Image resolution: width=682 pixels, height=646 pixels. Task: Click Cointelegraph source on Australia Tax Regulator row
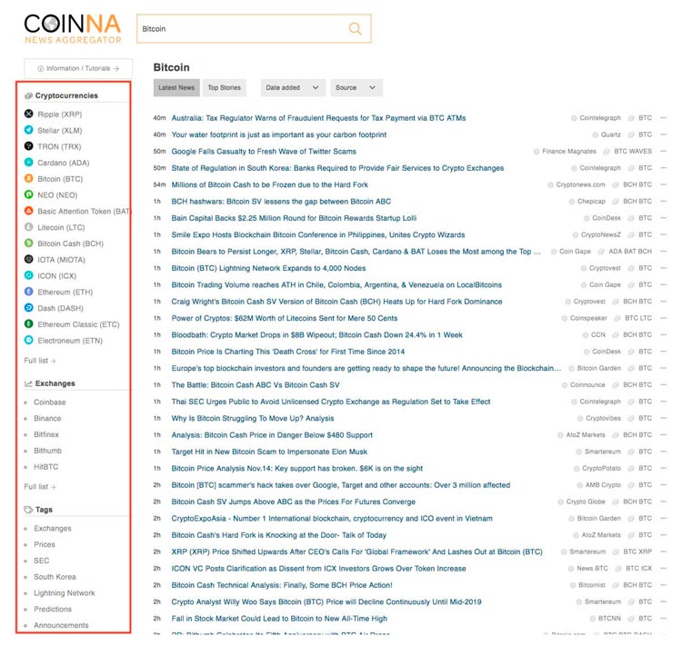(600, 118)
